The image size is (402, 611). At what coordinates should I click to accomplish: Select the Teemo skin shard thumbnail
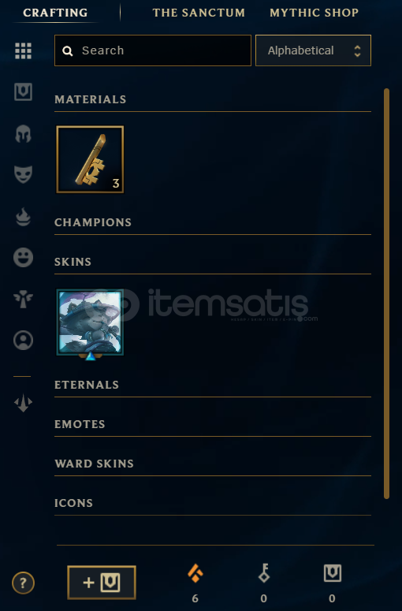click(90, 322)
